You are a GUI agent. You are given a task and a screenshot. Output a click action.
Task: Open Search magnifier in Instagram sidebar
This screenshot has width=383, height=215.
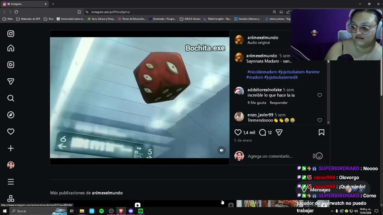pyautogui.click(x=11, y=98)
